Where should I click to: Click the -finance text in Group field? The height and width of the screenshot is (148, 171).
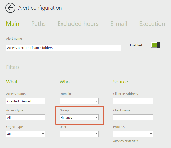tap(66, 117)
